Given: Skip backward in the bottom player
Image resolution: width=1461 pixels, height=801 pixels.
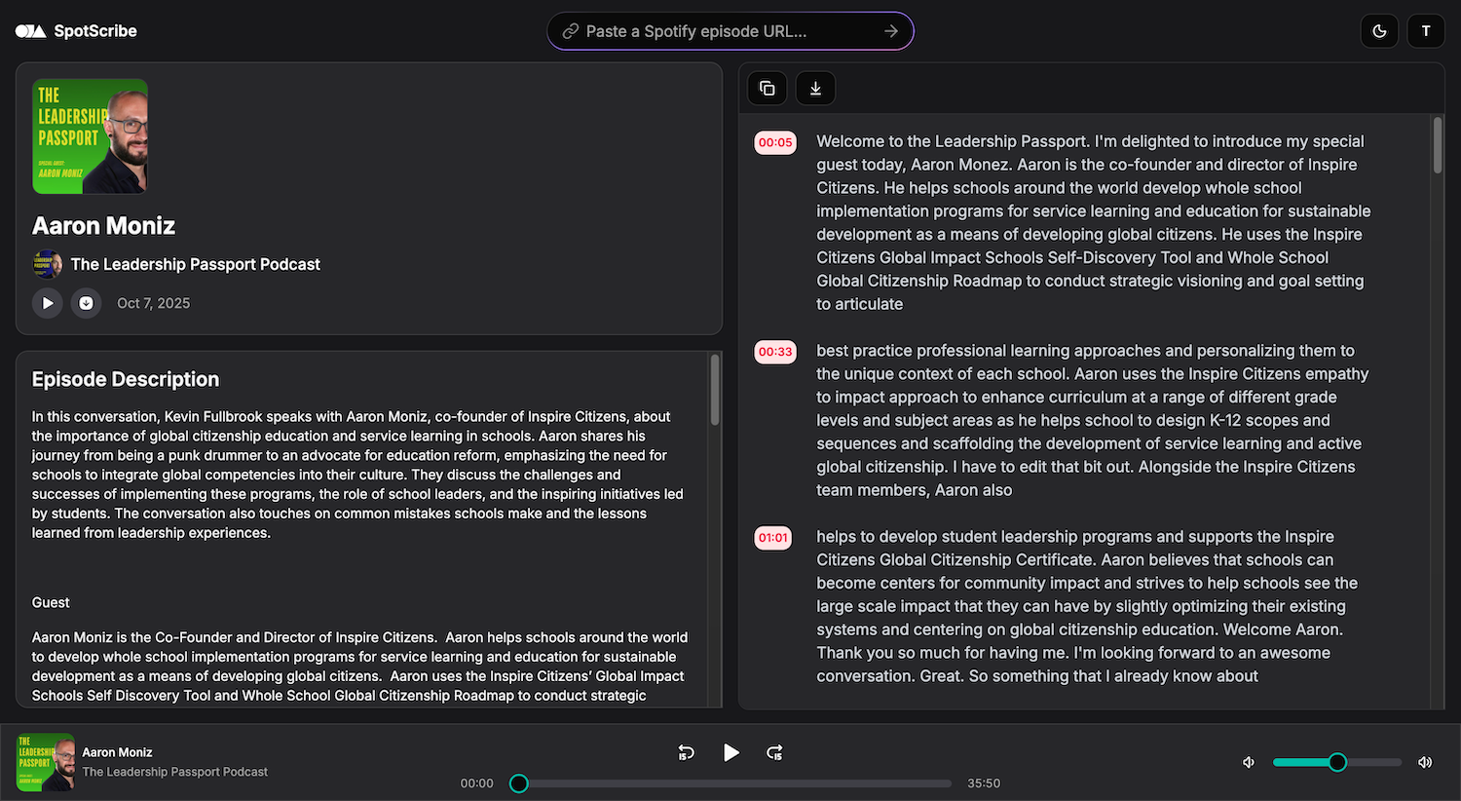Looking at the screenshot, I should click(686, 752).
